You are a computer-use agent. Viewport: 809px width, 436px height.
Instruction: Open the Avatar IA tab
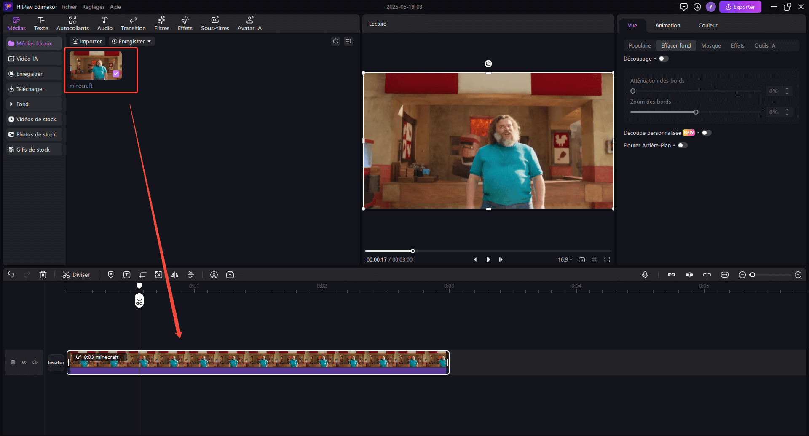tap(249, 24)
